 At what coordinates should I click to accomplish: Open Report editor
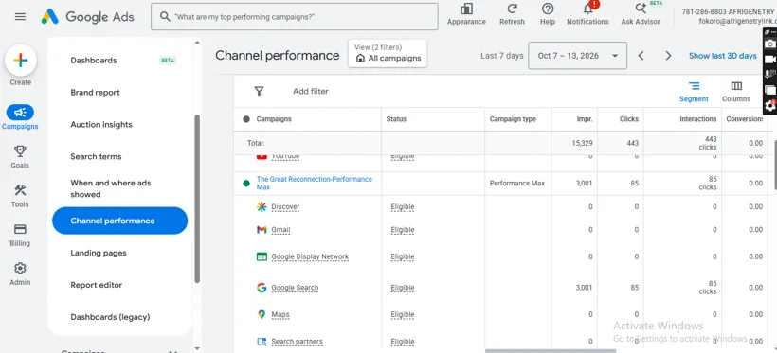[x=96, y=285]
